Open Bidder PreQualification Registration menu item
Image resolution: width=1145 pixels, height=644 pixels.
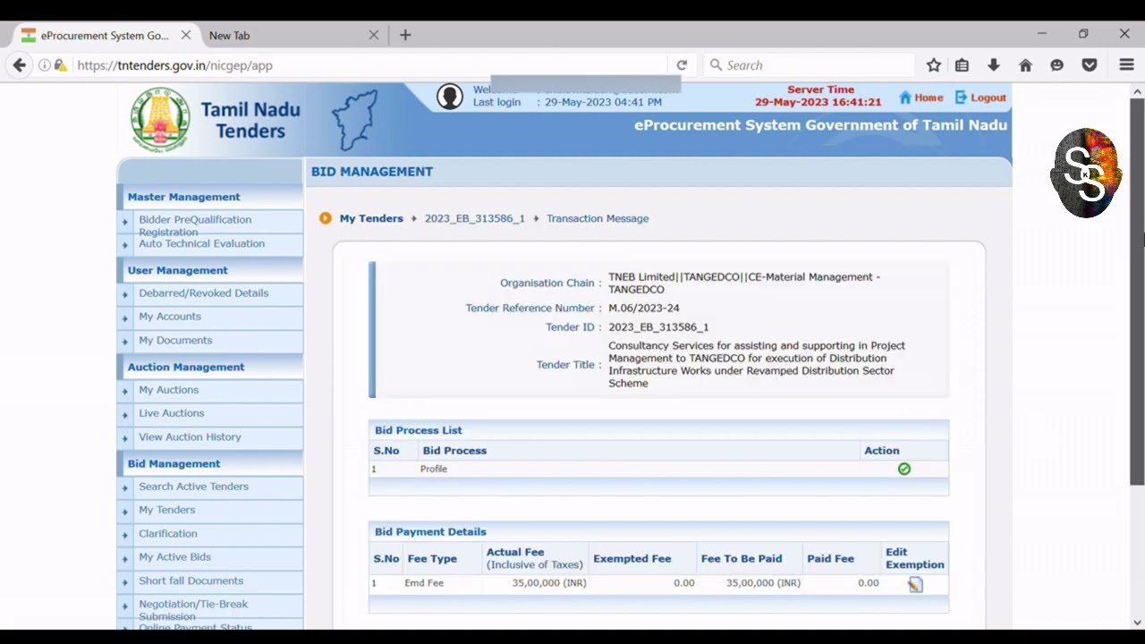(x=195, y=225)
